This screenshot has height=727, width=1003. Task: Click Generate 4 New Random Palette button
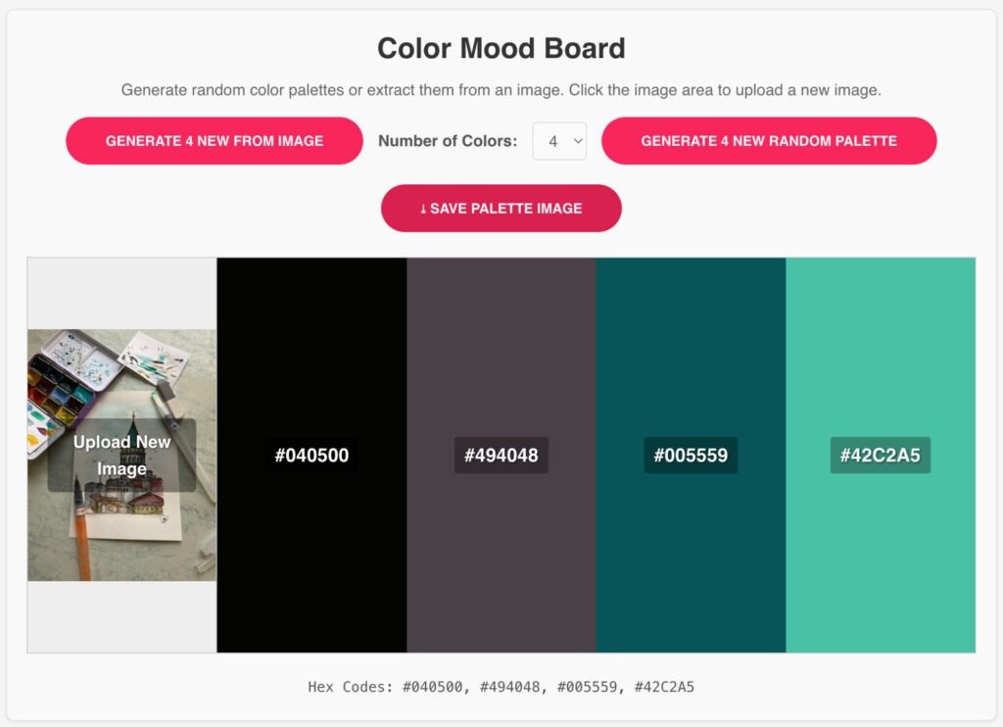[769, 141]
